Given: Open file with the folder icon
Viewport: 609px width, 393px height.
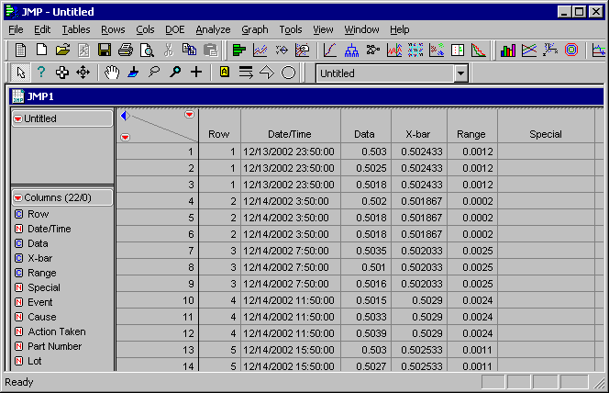Looking at the screenshot, I should pyautogui.click(x=62, y=50).
